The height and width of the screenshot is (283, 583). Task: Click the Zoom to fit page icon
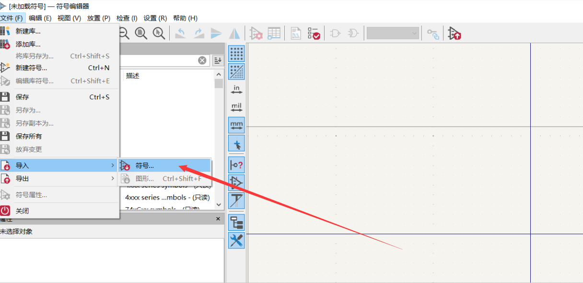(x=141, y=33)
